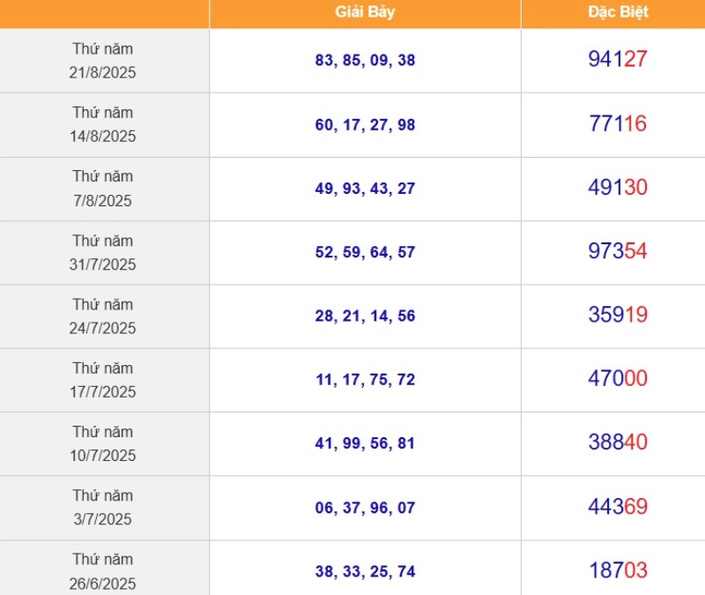
Task: Click the 31/7/2025 date cell
Action: (103, 252)
